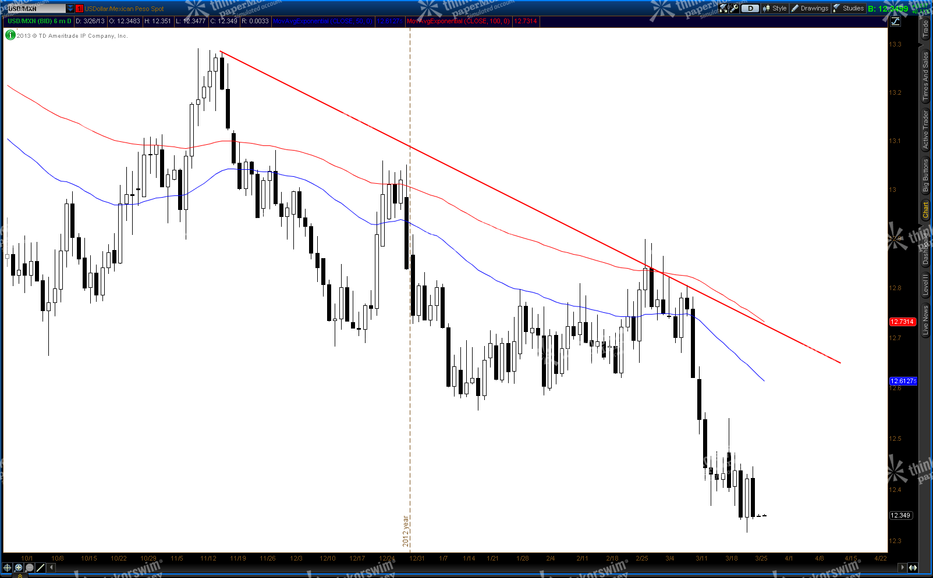Click the L: 12.3477 low value
Viewport: 933px width, 578px height.
click(190, 21)
